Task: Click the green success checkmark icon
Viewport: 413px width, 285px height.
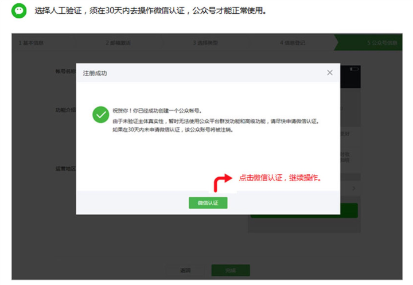Action: pyautogui.click(x=100, y=115)
